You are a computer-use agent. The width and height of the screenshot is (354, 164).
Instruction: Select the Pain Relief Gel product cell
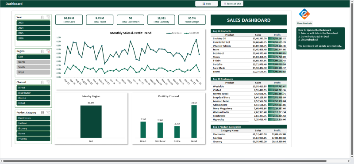click(x=230, y=42)
